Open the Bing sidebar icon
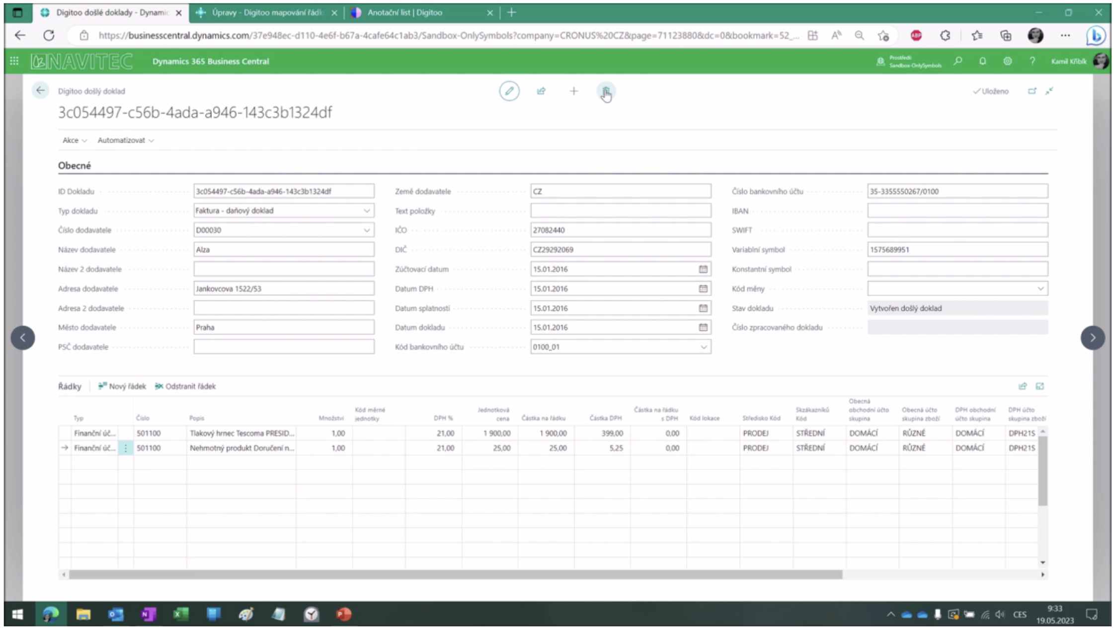This screenshot has width=1117, height=632. (x=1096, y=35)
